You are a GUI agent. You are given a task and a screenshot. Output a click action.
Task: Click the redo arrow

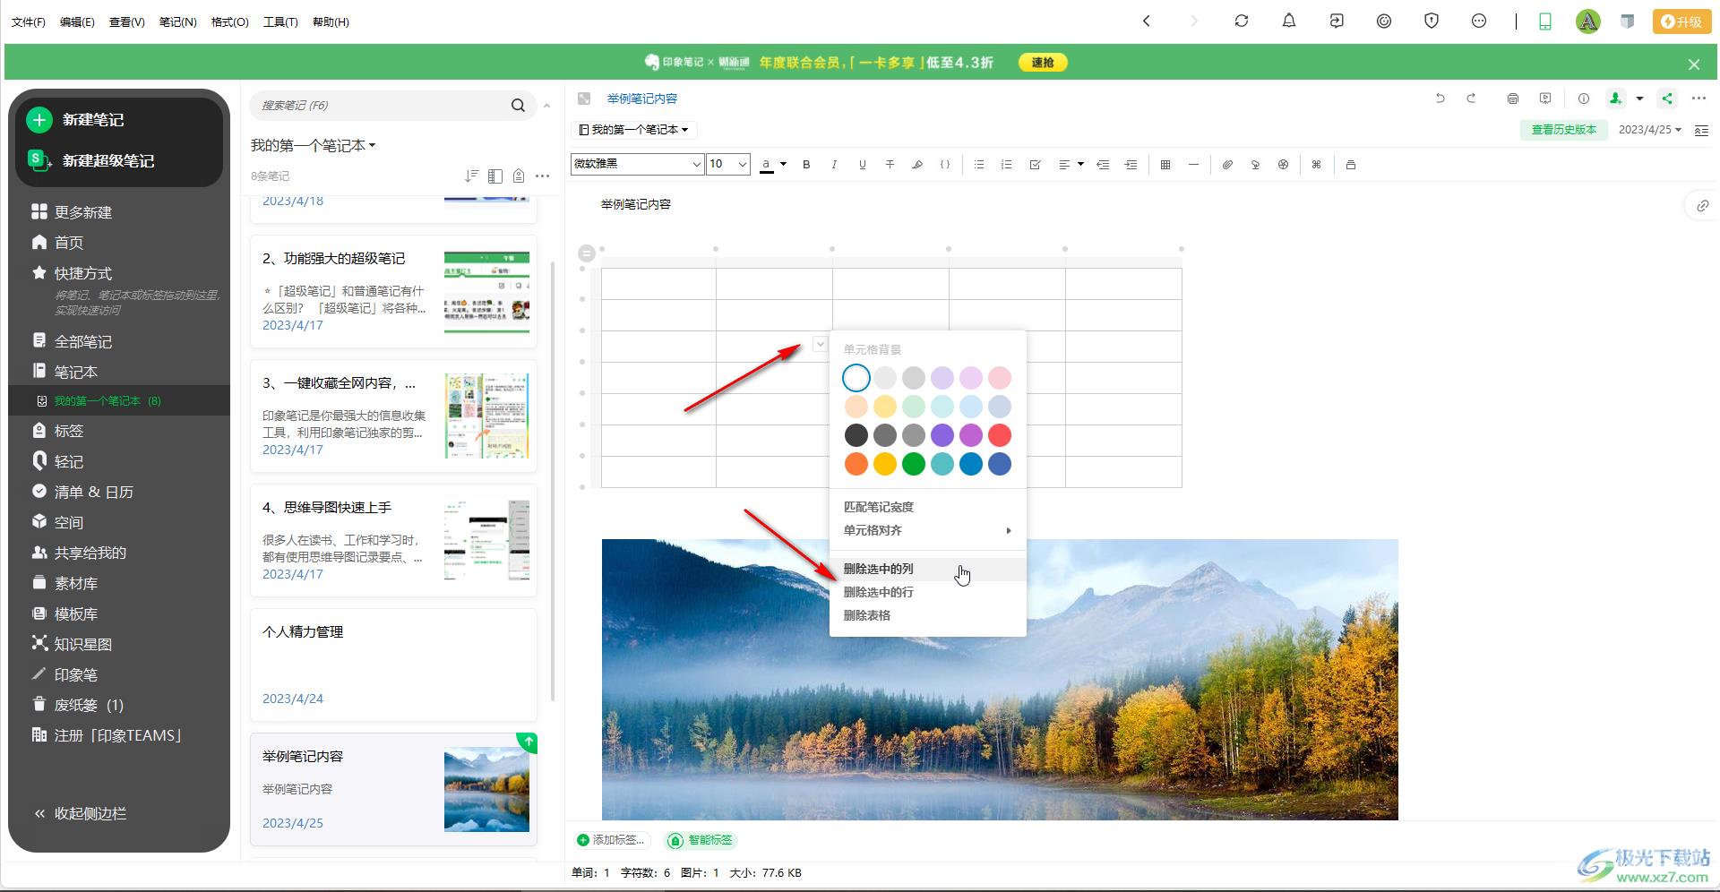(1471, 99)
